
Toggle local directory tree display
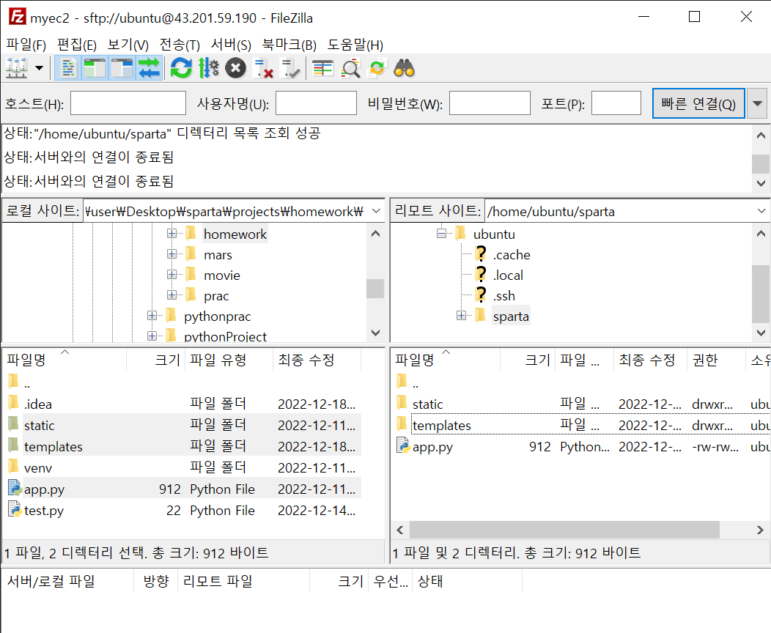(x=95, y=68)
